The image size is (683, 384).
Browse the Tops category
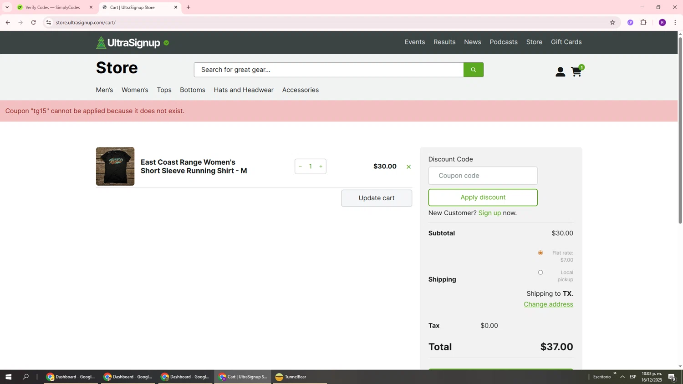[x=164, y=90]
